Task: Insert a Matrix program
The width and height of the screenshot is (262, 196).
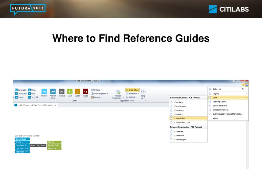Action: (32, 90)
